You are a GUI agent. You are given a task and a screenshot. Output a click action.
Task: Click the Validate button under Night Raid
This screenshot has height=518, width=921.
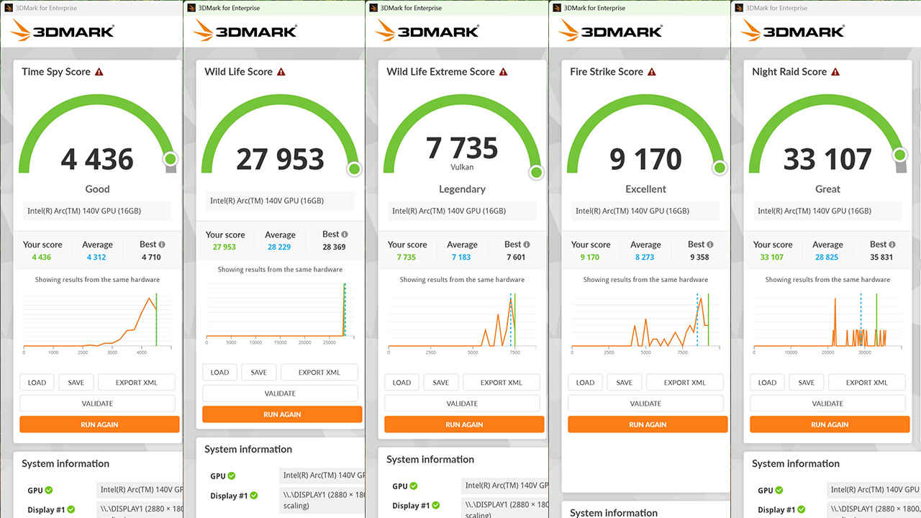pyautogui.click(x=827, y=404)
